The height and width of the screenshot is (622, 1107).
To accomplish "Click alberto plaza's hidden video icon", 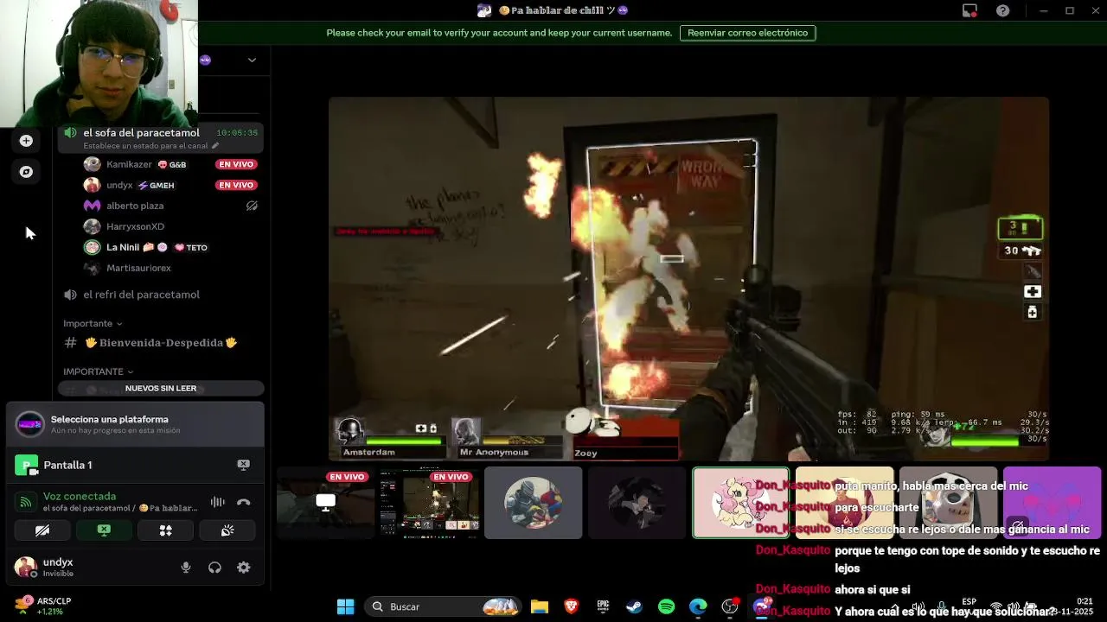I will (252, 206).
